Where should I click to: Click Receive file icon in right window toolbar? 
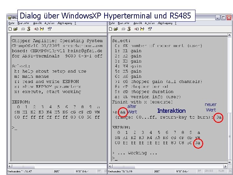pyautogui.click(x=142, y=29)
